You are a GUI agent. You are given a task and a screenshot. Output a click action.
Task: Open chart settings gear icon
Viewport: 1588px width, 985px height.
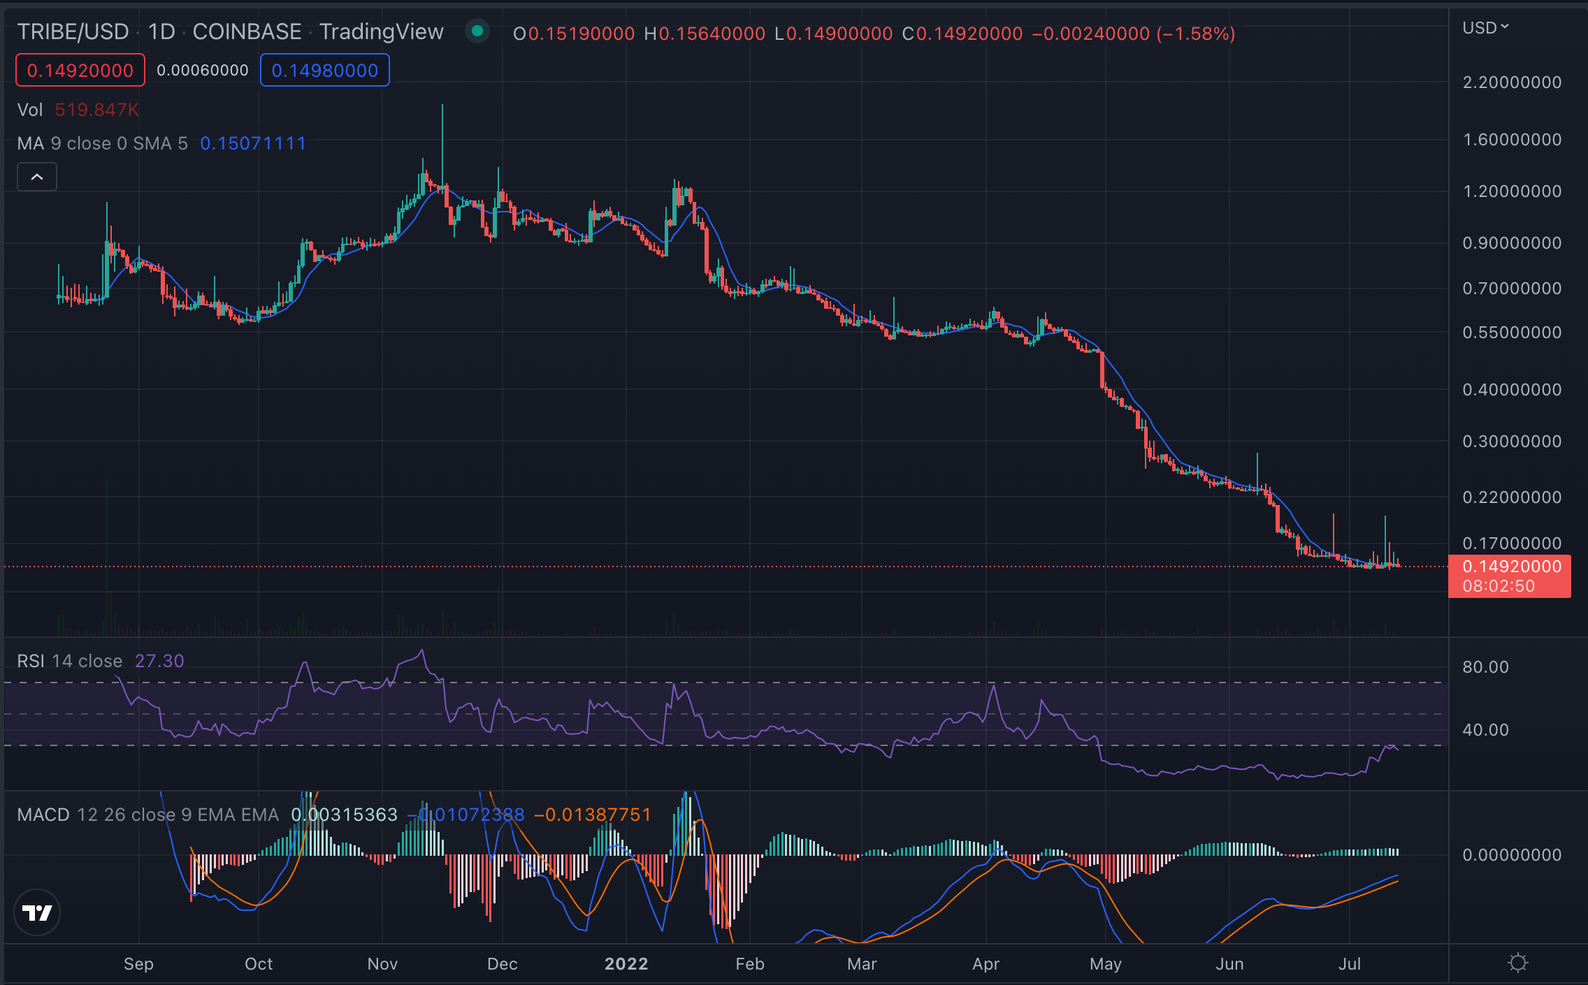coord(1518,963)
